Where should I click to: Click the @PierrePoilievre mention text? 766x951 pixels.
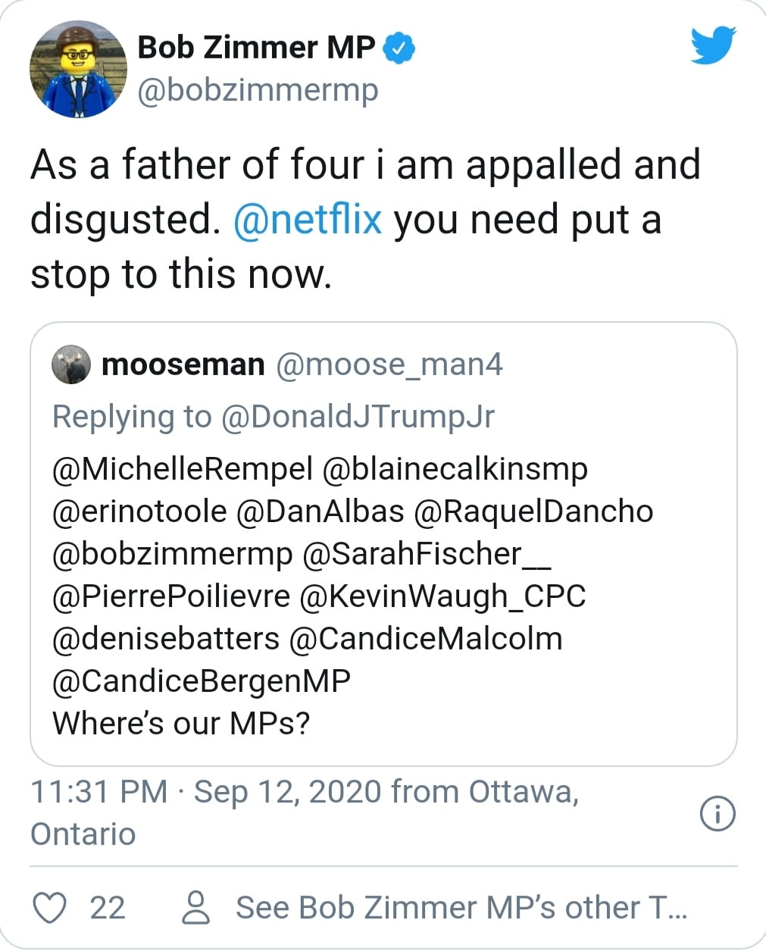click(x=171, y=596)
